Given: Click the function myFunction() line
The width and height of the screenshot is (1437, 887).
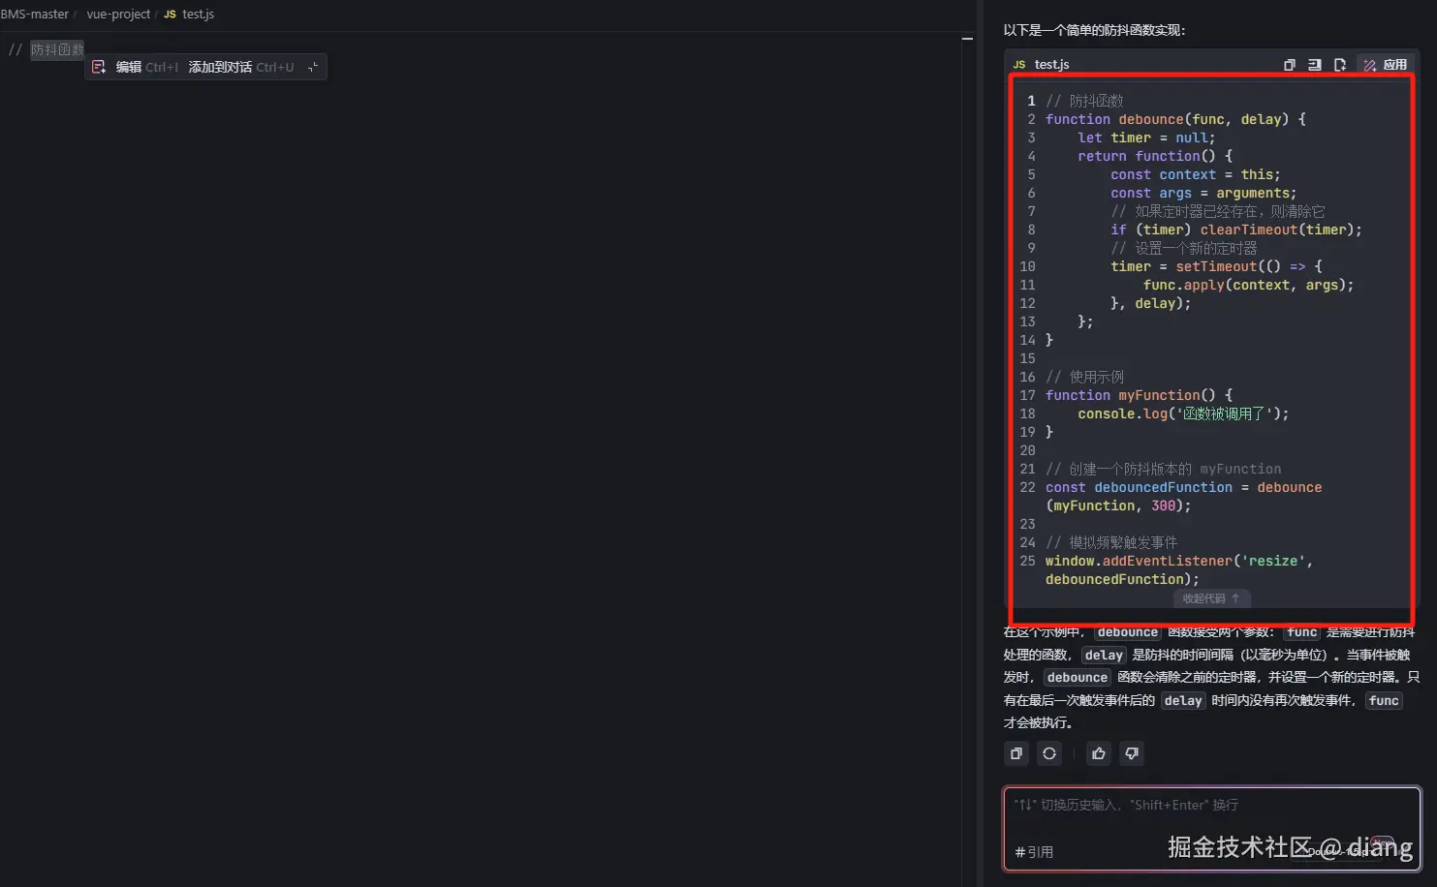Looking at the screenshot, I should click(x=1139, y=395).
